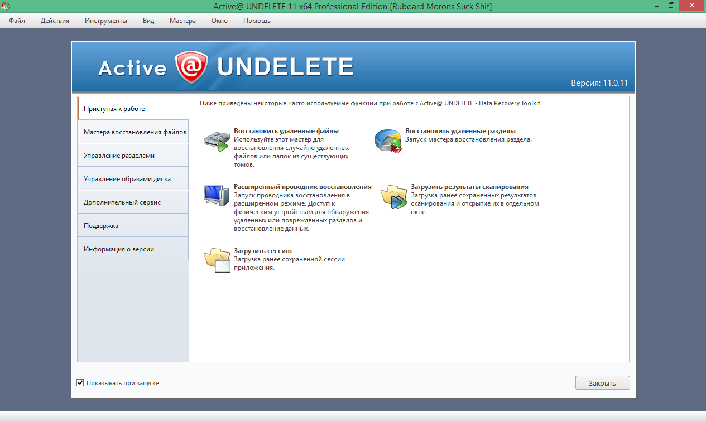Click the application icon in the title bar
Viewport: 706px width, 422px height.
[x=6, y=5]
